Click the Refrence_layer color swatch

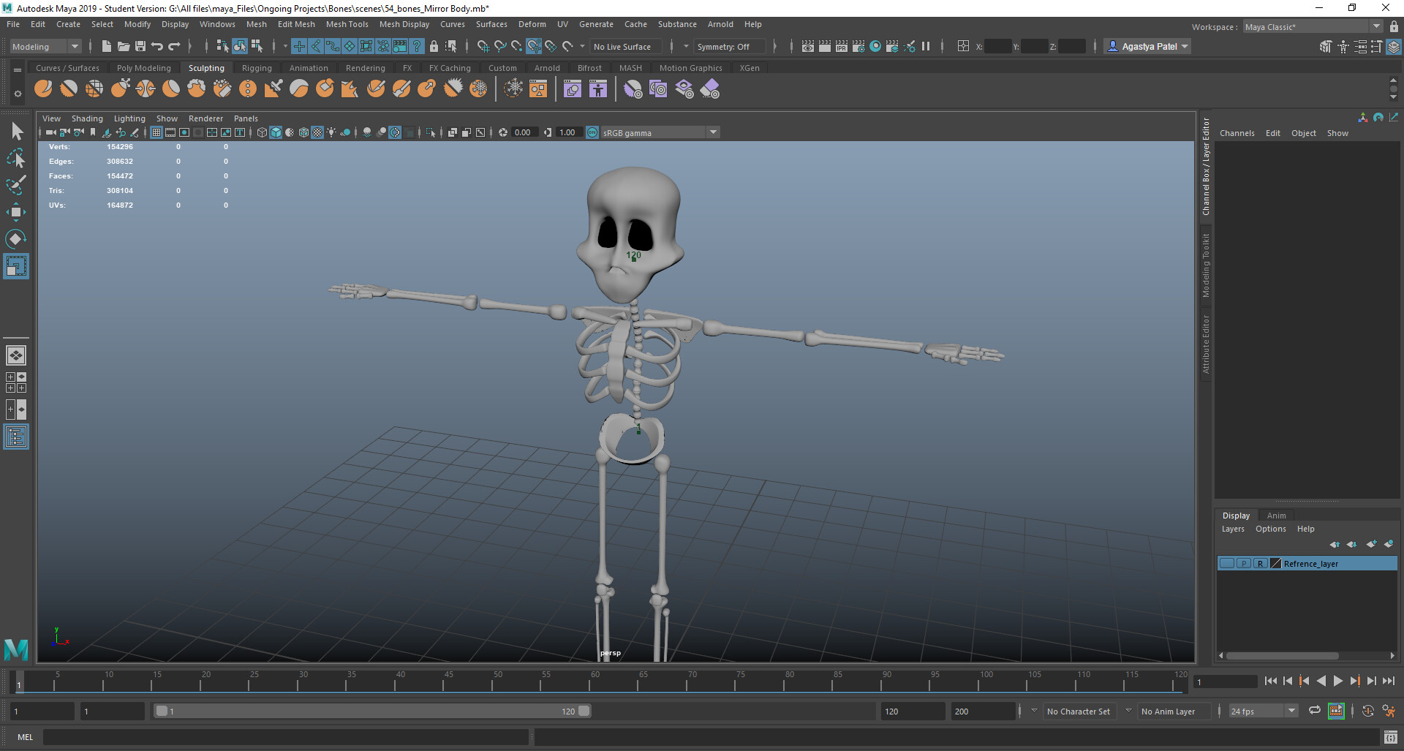(x=1276, y=563)
